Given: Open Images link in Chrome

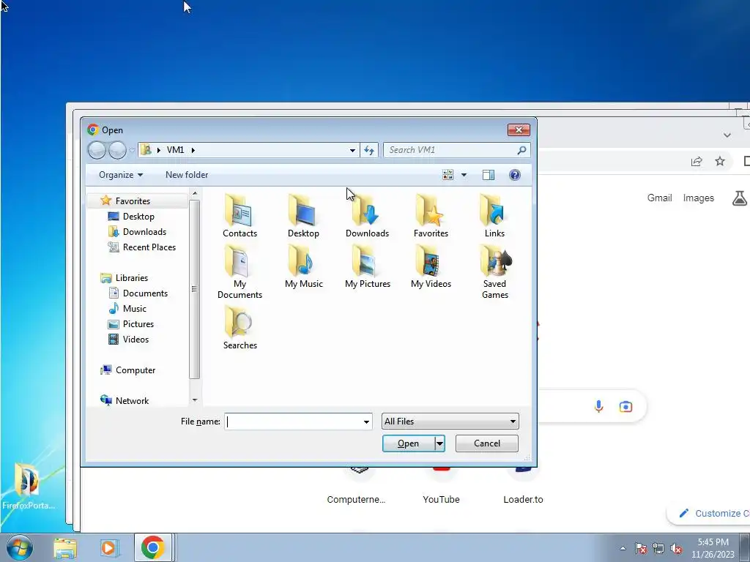Looking at the screenshot, I should point(698,198).
